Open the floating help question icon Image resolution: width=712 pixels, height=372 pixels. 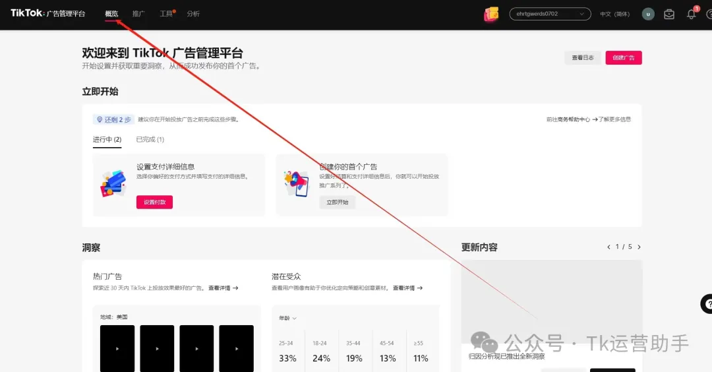(707, 304)
